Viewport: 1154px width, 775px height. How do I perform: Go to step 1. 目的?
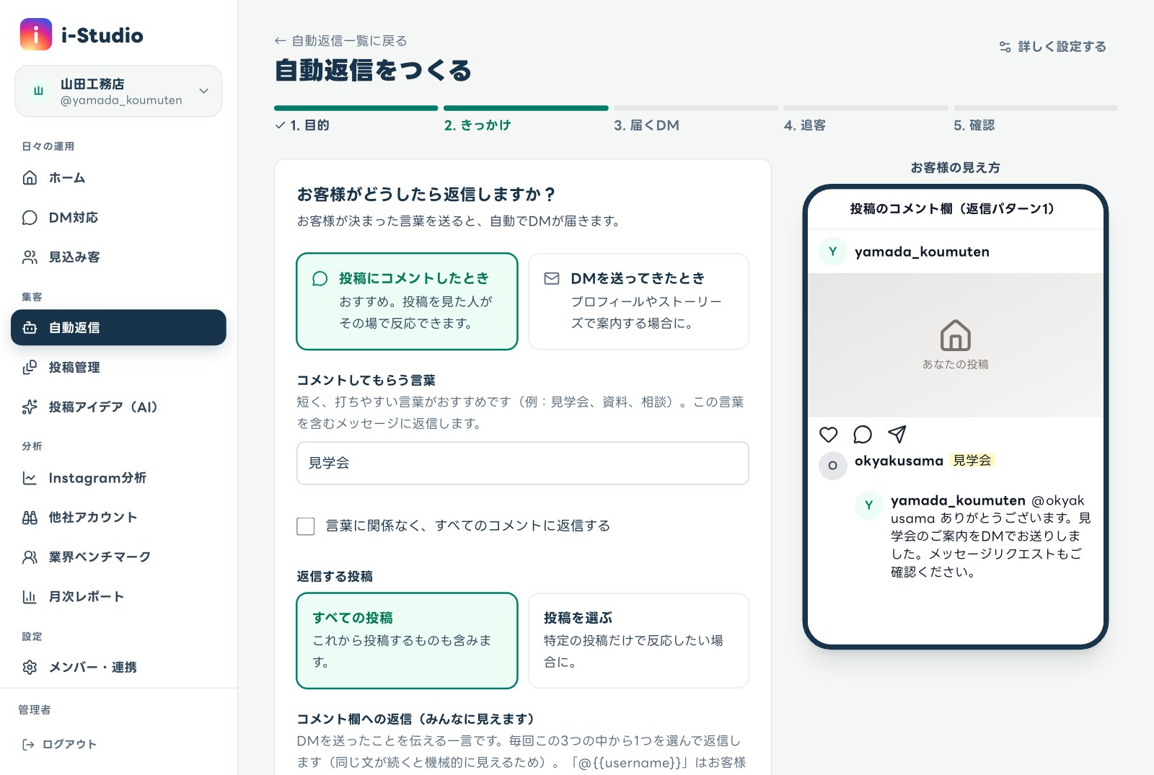(x=302, y=125)
